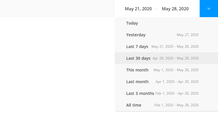This screenshot has width=218, height=114.
Task: Click the empty gray header bar
Action: [x=57, y=9]
